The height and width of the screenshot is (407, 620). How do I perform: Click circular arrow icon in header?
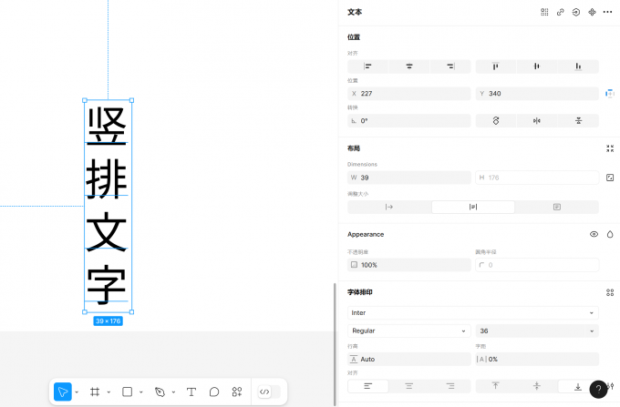click(x=576, y=12)
